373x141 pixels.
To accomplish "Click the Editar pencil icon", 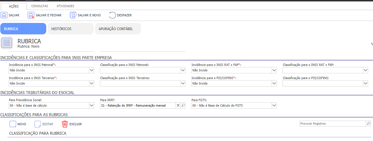I will (x=38, y=124).
